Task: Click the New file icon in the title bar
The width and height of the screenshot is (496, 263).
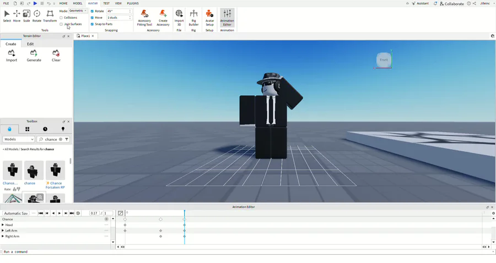Action: [x=15, y=3]
